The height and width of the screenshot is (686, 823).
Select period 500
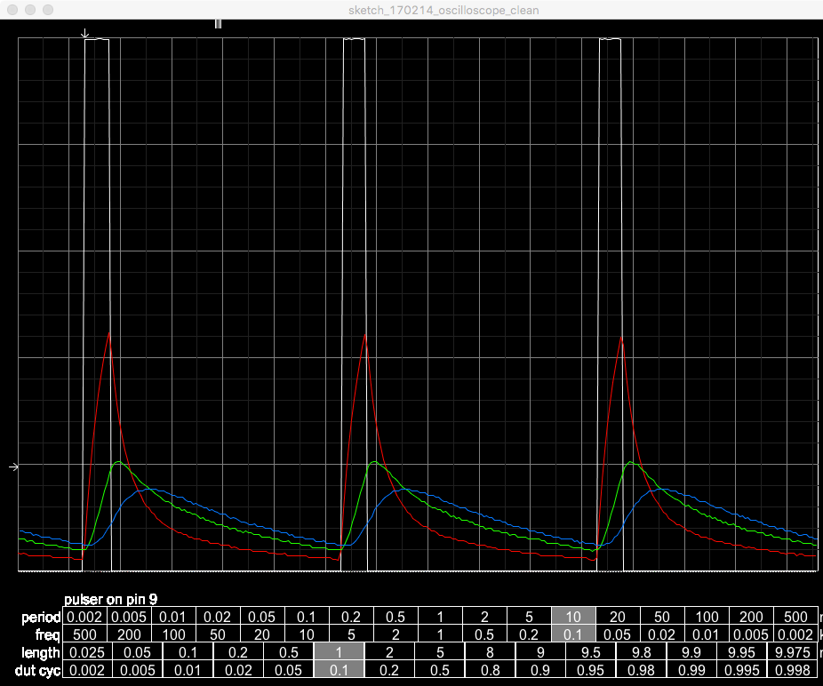click(795, 616)
